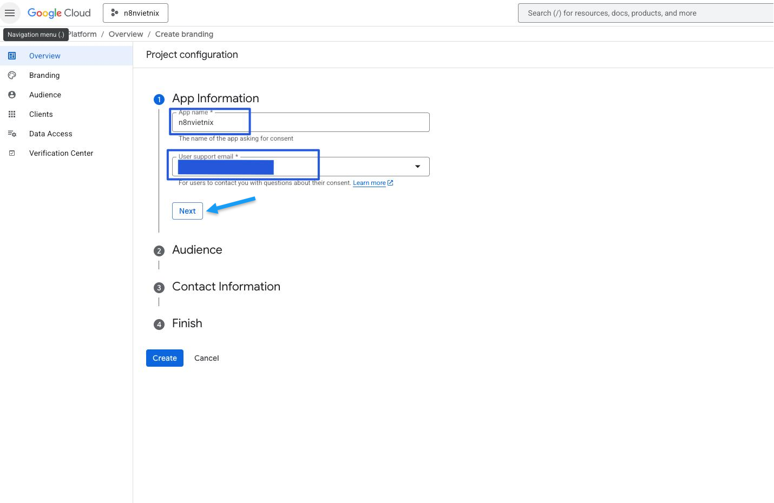Click the dropdown arrow for support email
The height and width of the screenshot is (503, 774).
coord(418,167)
